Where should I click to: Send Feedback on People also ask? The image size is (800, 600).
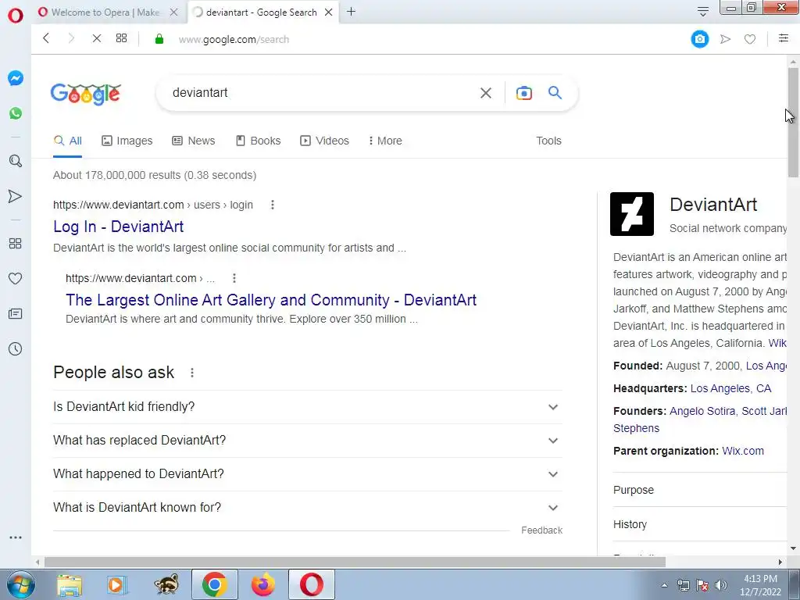[542, 530]
